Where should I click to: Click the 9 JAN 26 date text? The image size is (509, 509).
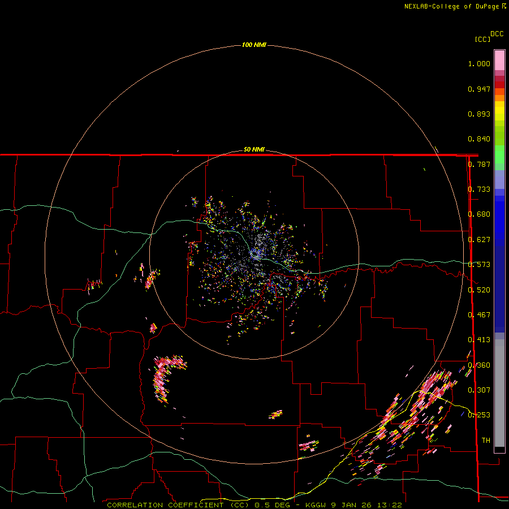(x=351, y=505)
